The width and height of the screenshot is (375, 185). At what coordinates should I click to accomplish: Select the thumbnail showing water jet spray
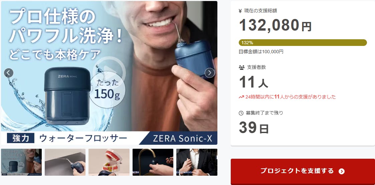click(x=65, y=162)
